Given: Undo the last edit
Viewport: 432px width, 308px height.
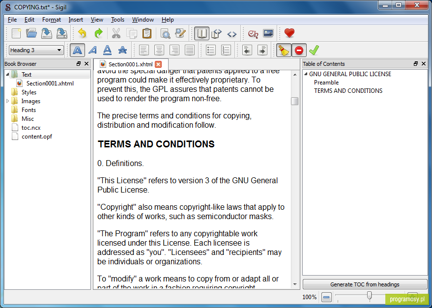Looking at the screenshot, I should [82, 33].
